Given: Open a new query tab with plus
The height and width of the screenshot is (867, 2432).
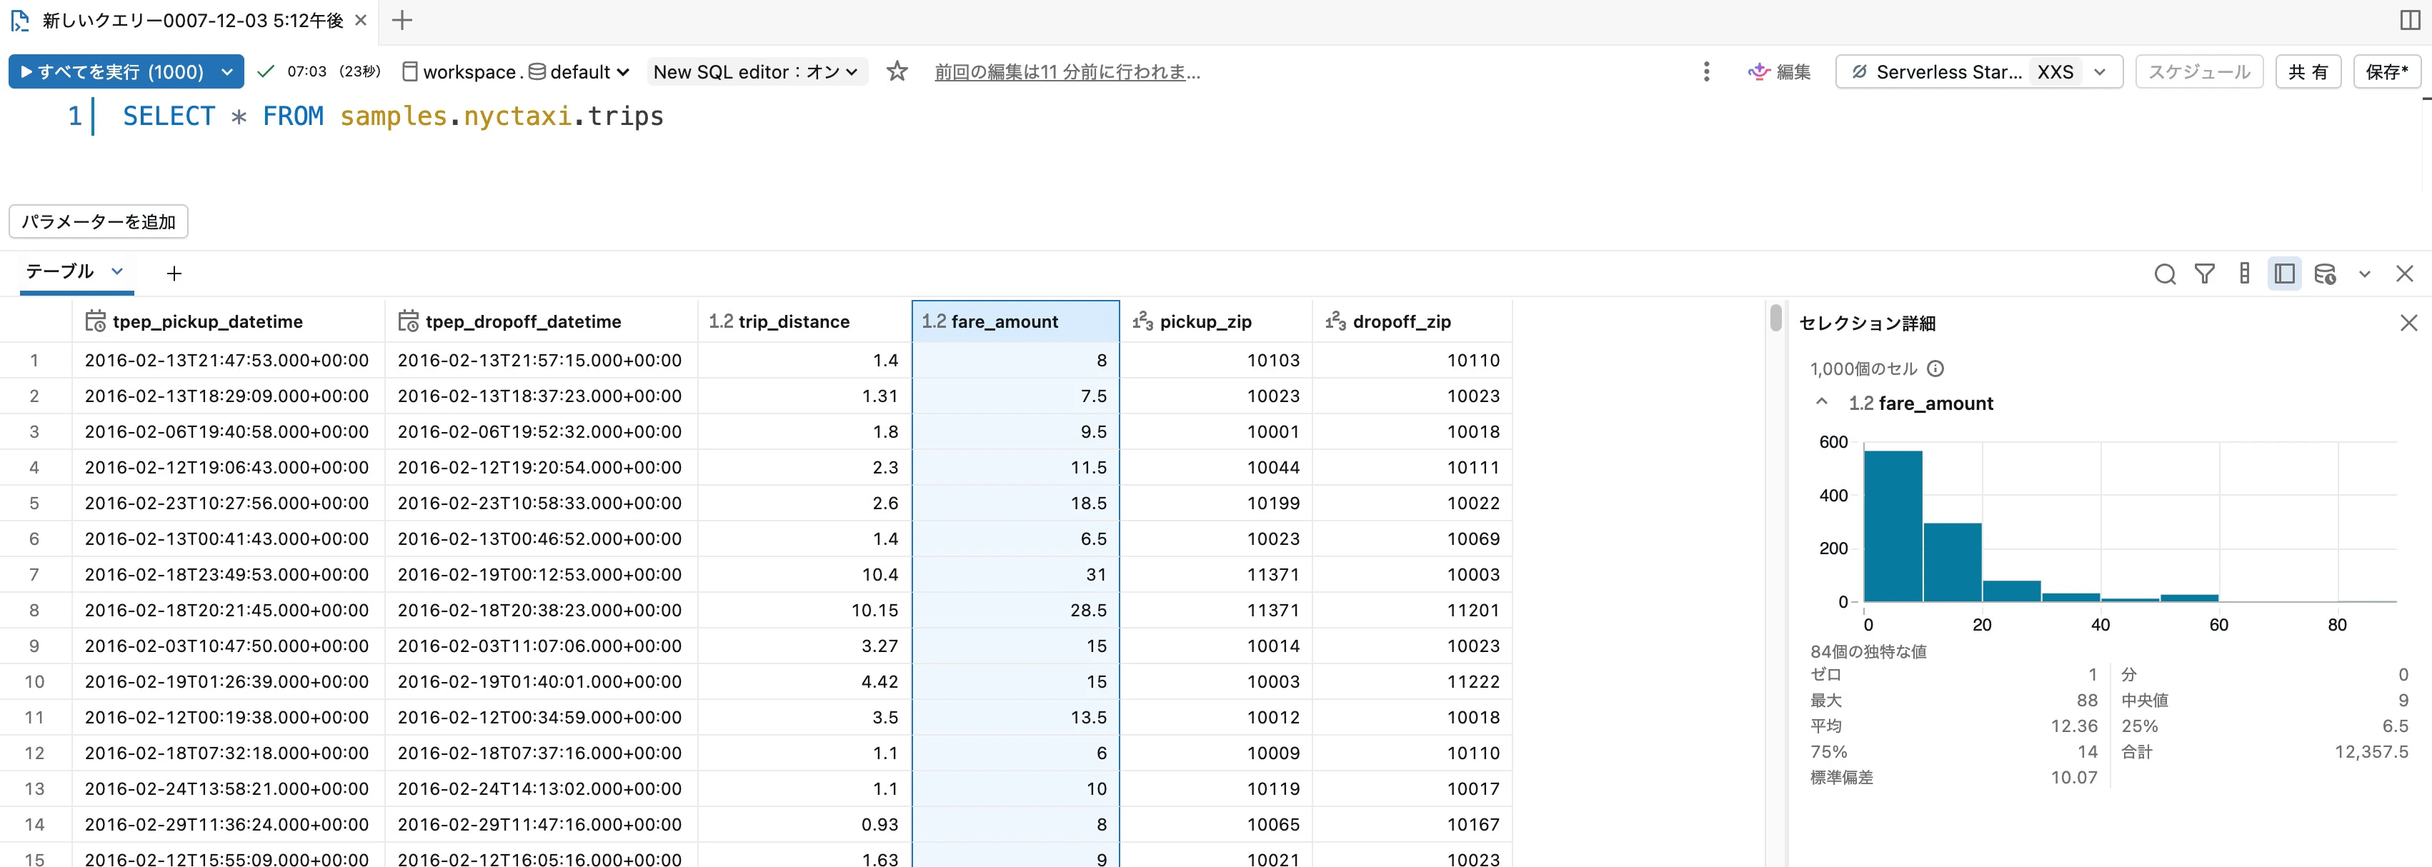Looking at the screenshot, I should [x=402, y=20].
